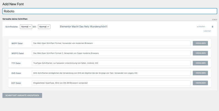Focus the Roboto font name field
This screenshot has height=111, width=219.
tap(110, 11)
